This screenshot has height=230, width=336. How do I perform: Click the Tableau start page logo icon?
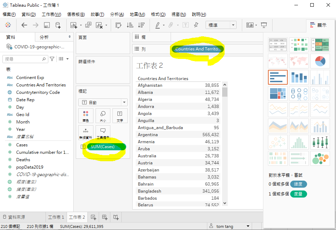click(8, 25)
